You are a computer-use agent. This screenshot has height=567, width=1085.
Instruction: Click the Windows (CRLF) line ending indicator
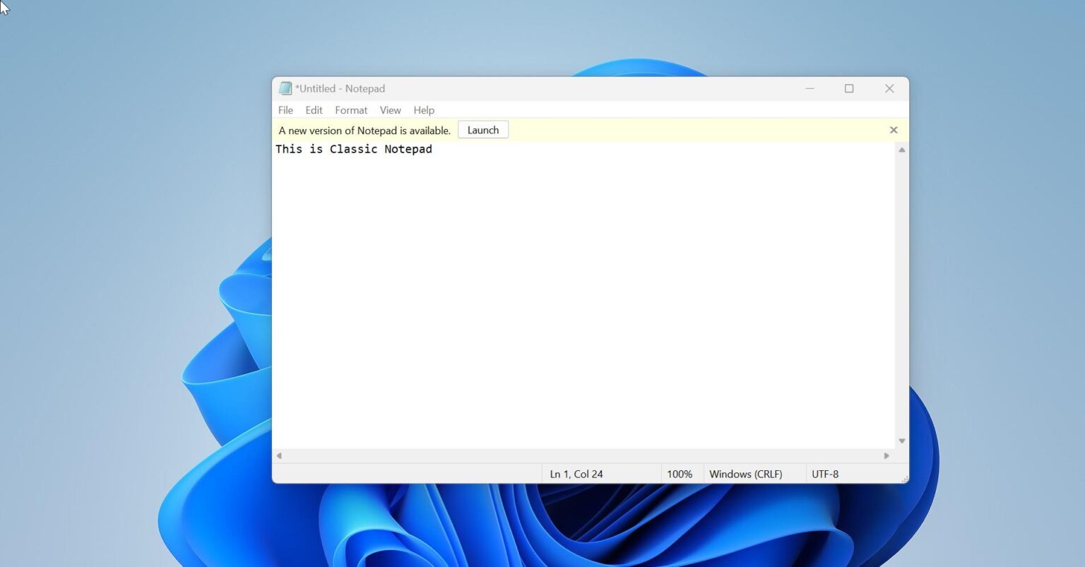click(745, 475)
